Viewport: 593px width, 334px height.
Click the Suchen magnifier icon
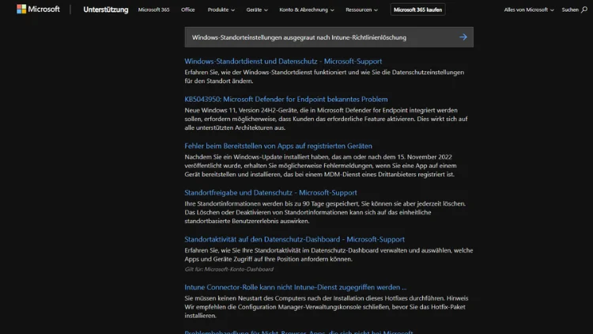point(584,9)
